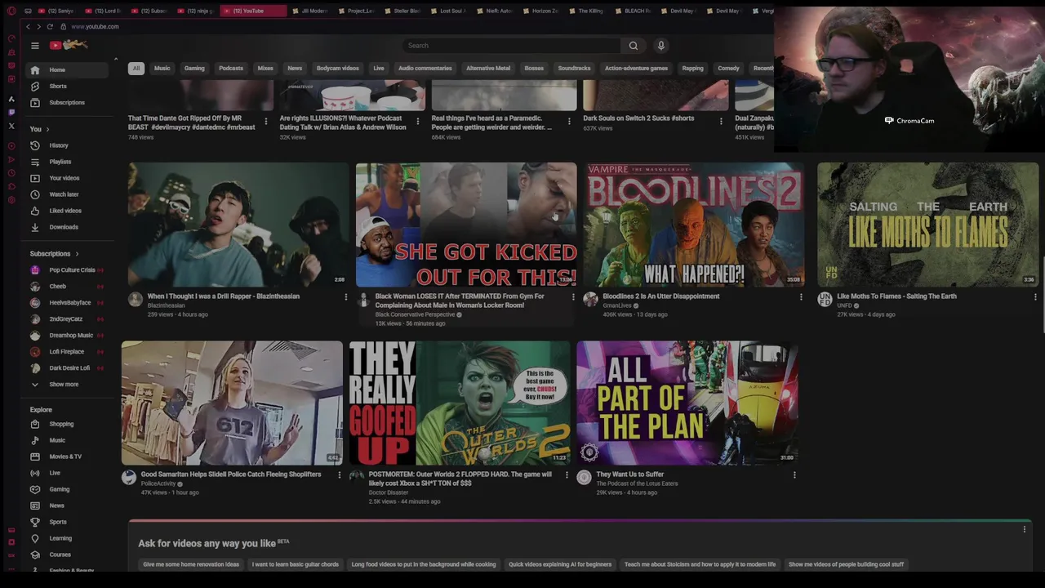Screen dimensions: 1045x588
Task: Click 'Quick videos explaining AI for beginners' suggestion
Action: (x=560, y=564)
